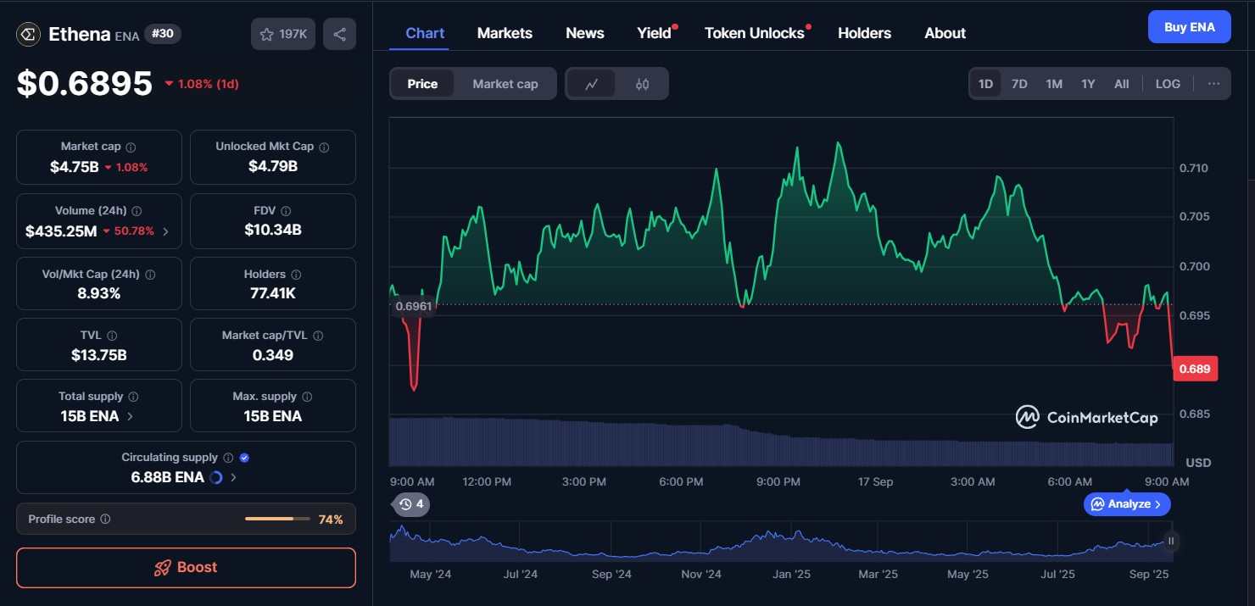The width and height of the screenshot is (1255, 606).
Task: Click the $4.79B Unlocked Mkt Cap value
Action: pyautogui.click(x=273, y=166)
